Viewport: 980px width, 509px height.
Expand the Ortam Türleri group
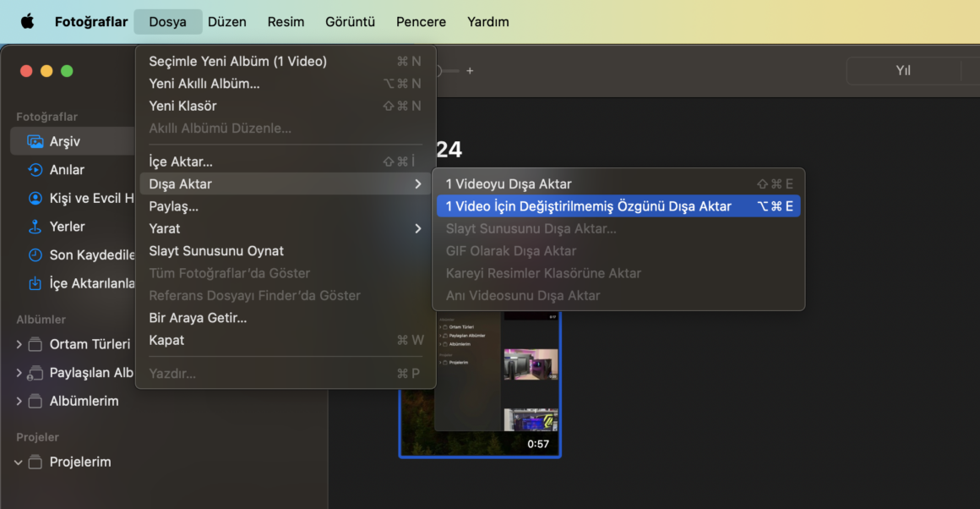point(19,344)
